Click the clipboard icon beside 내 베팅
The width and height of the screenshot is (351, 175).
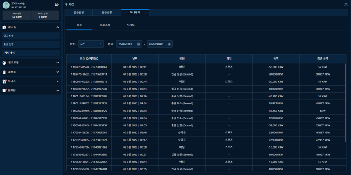(x=4, y=72)
